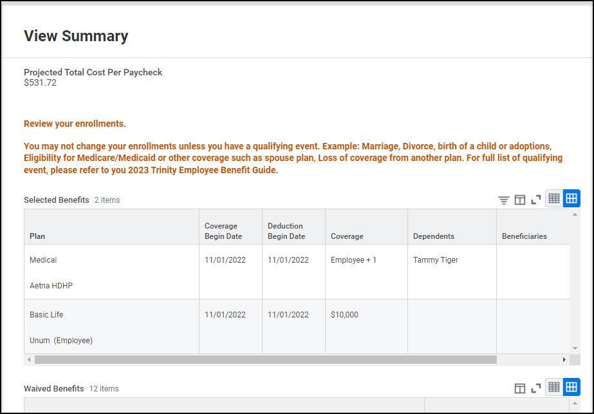Switch Selected Benefits to standard grid view

tap(571, 198)
